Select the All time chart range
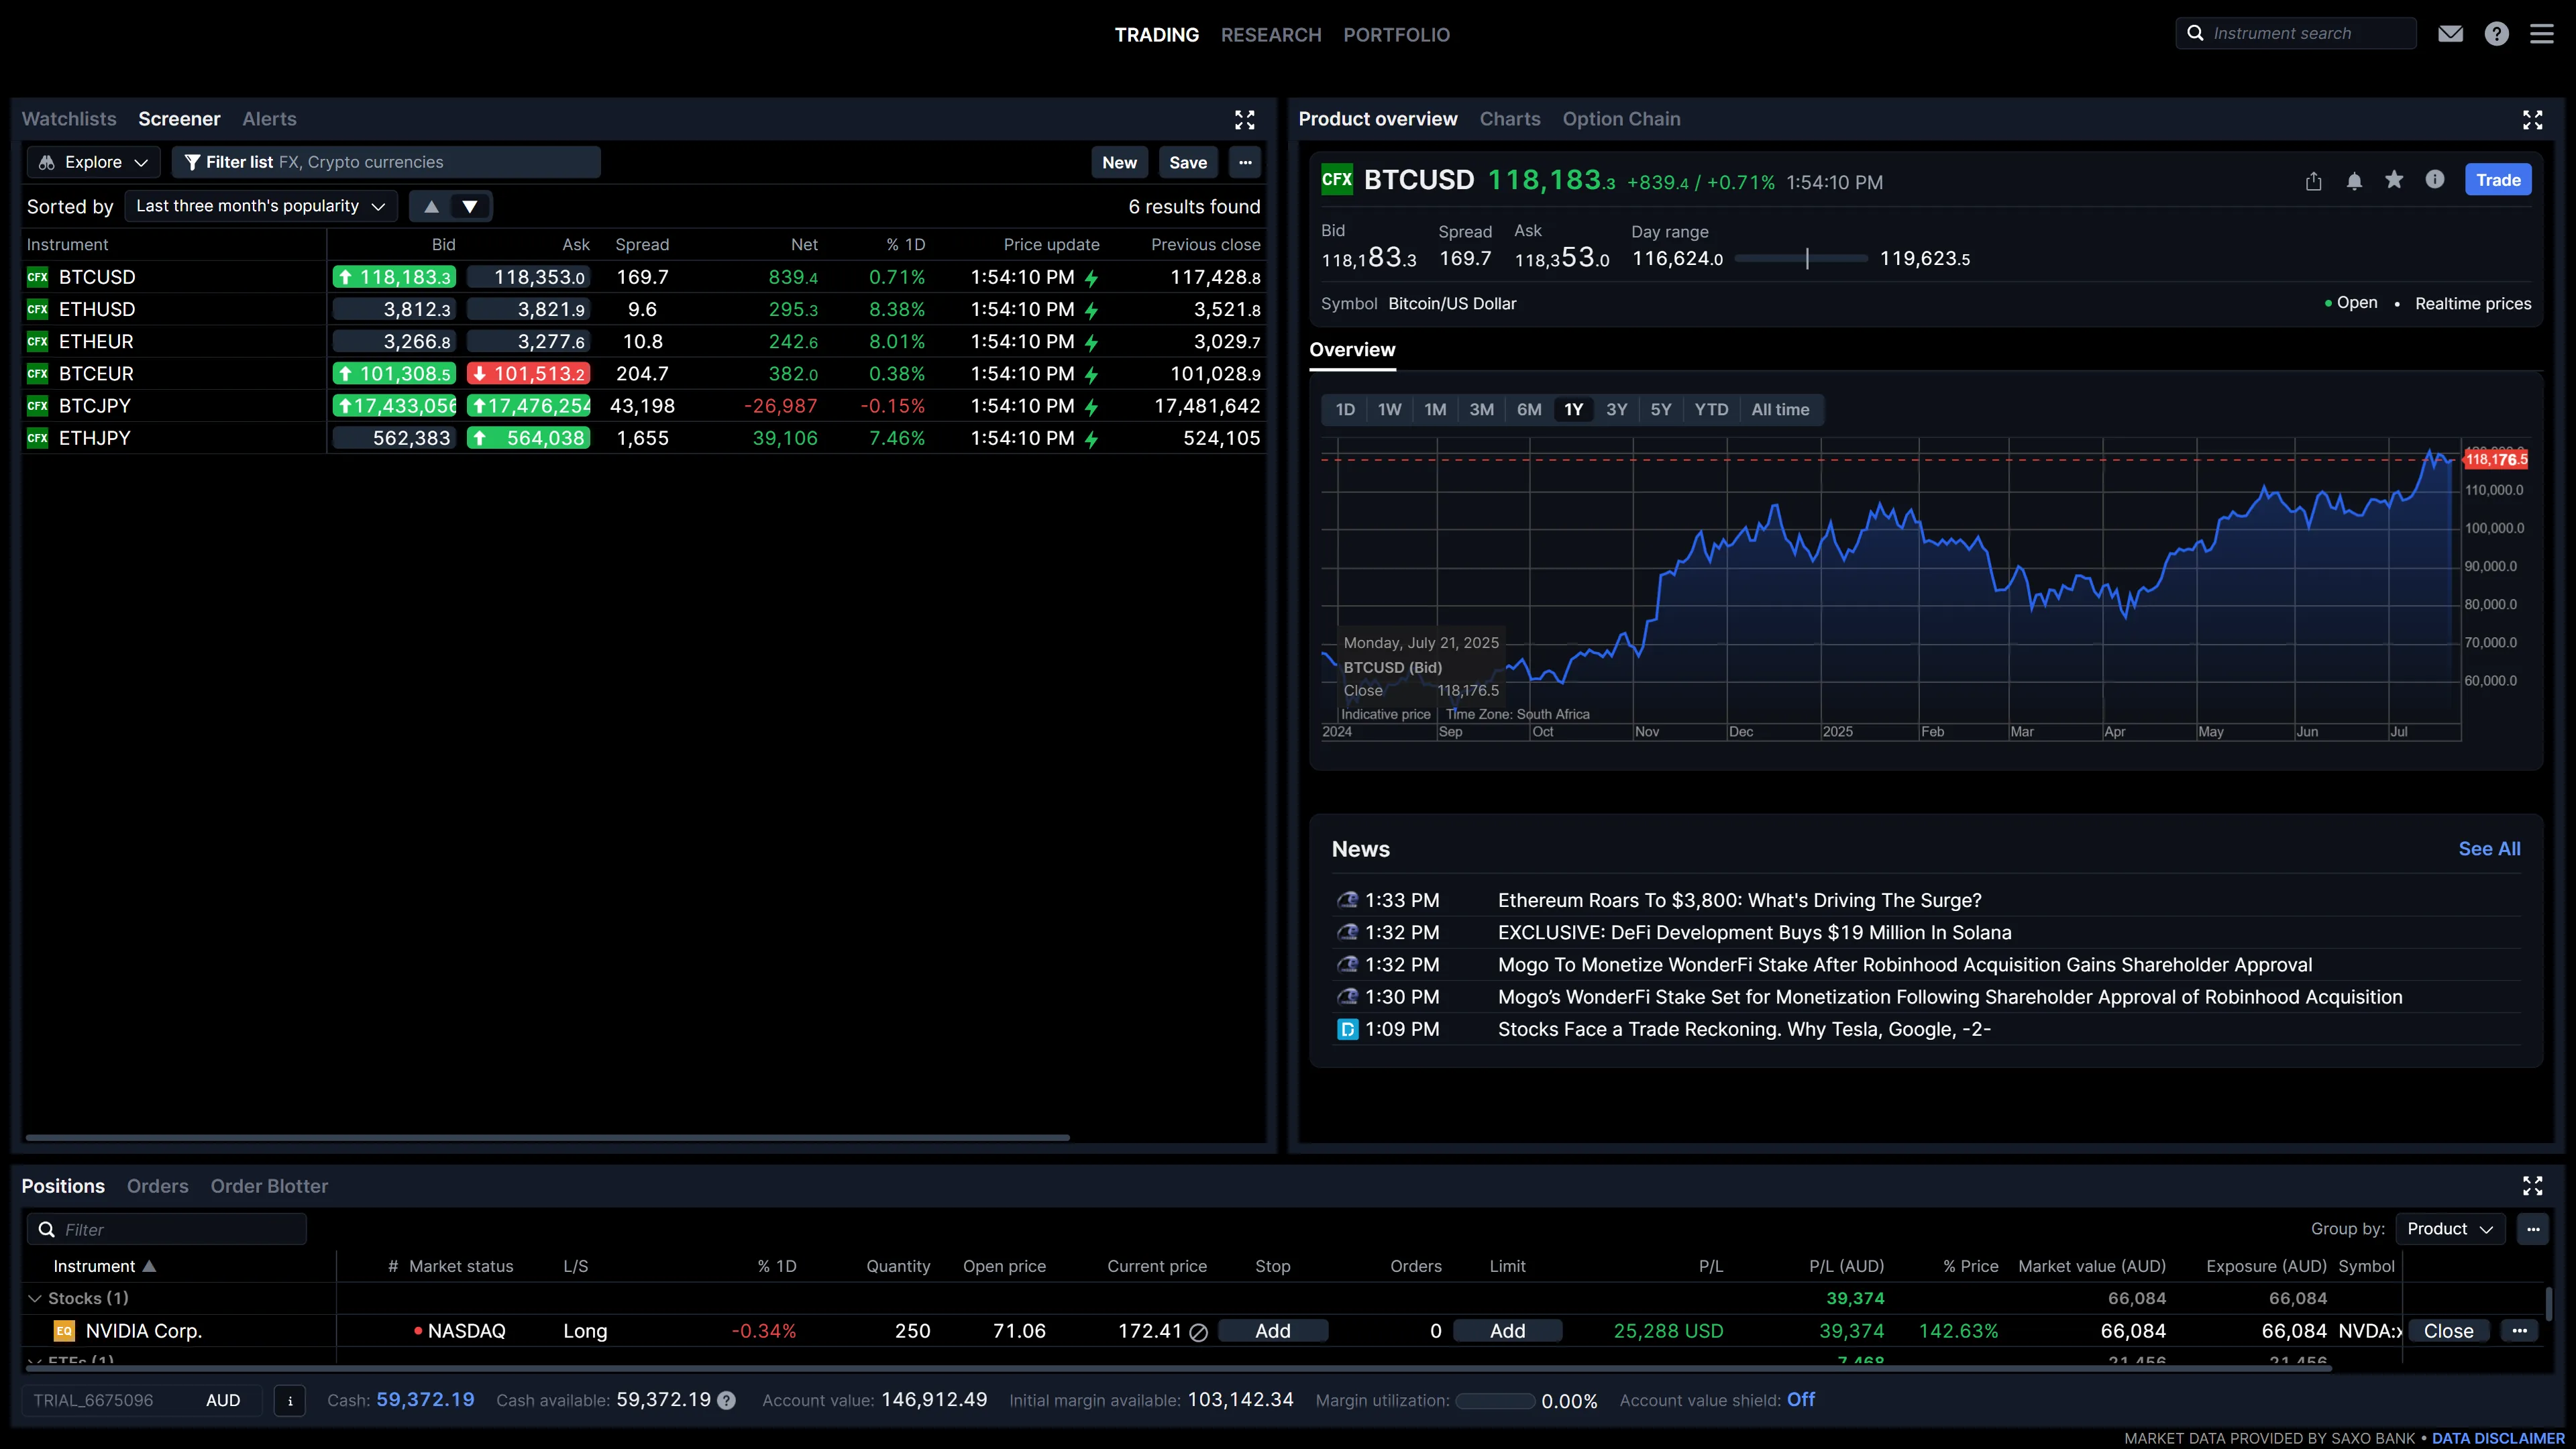The width and height of the screenshot is (2576, 1449). click(1780, 409)
